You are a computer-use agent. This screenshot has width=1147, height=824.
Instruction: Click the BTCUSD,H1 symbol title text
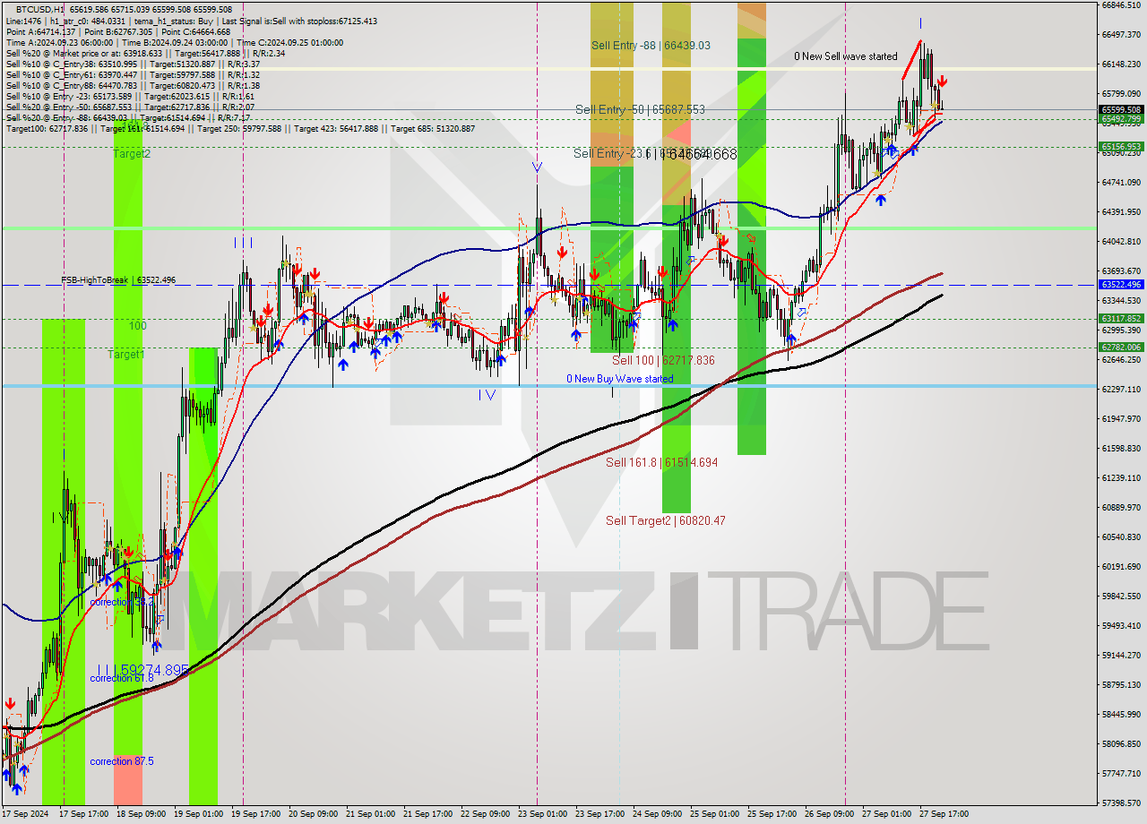point(42,9)
